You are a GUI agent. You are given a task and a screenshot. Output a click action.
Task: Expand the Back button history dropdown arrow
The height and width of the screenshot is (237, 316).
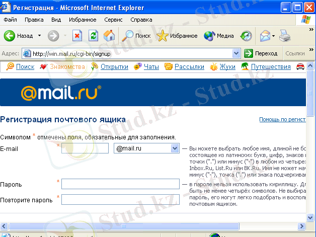click(x=39, y=36)
